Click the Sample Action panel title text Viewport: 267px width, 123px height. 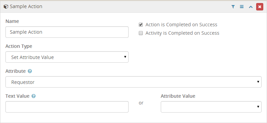26,7
